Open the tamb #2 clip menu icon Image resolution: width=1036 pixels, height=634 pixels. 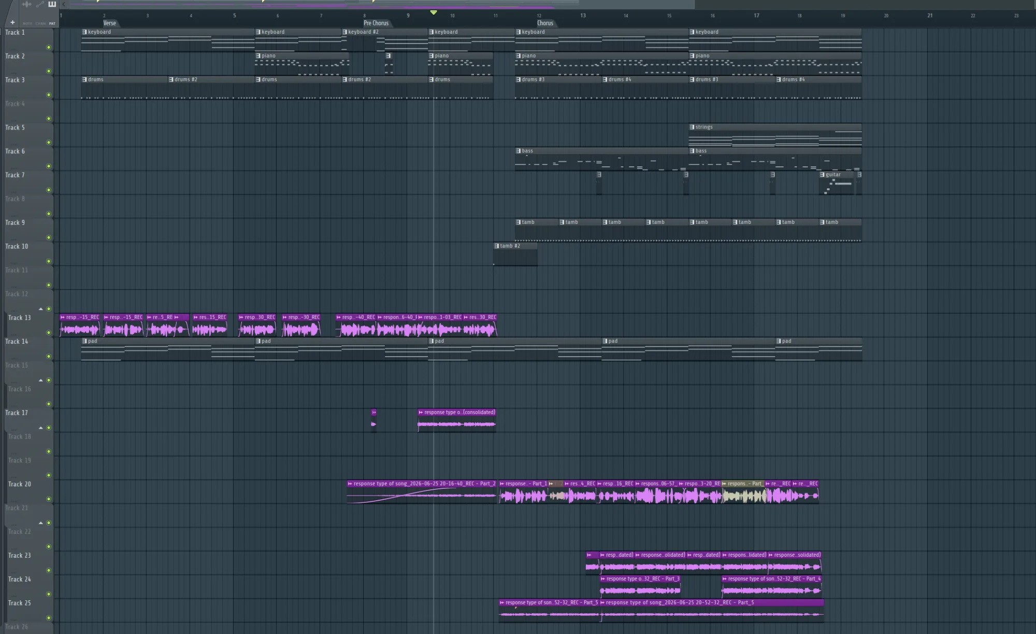tap(497, 246)
